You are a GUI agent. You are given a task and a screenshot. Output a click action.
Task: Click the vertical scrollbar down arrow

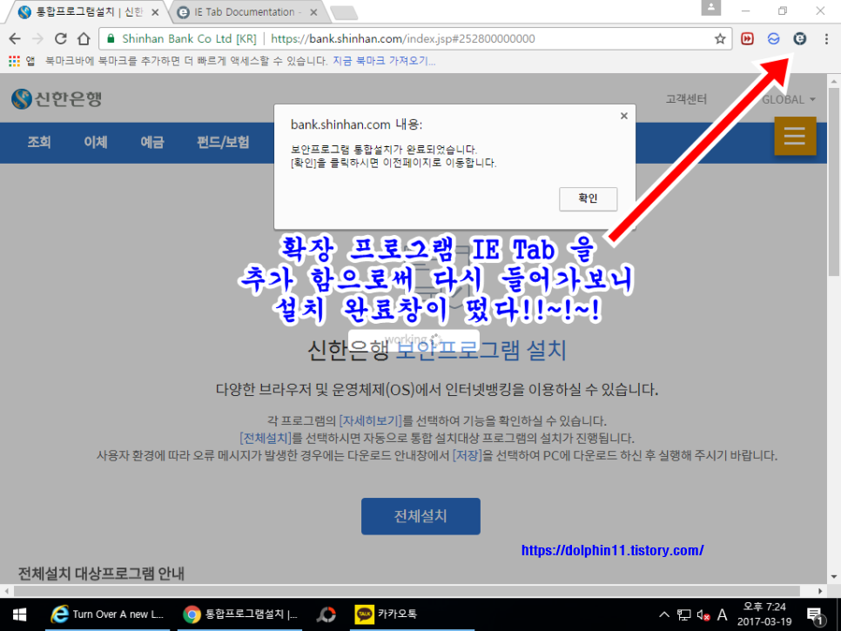click(x=833, y=577)
